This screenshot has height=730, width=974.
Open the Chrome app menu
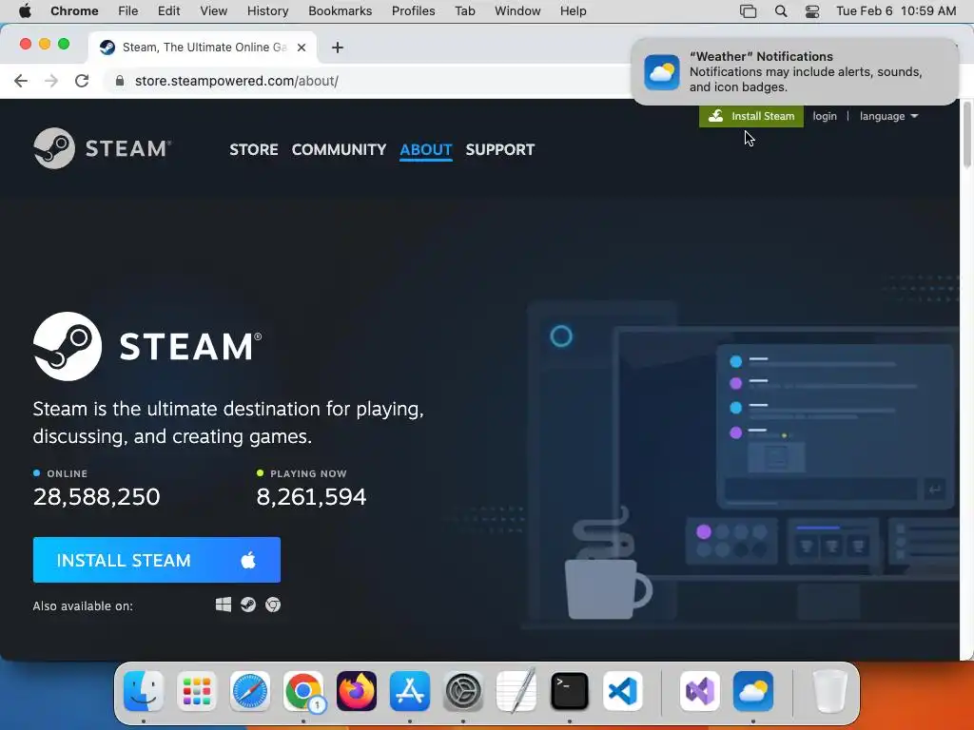point(74,10)
